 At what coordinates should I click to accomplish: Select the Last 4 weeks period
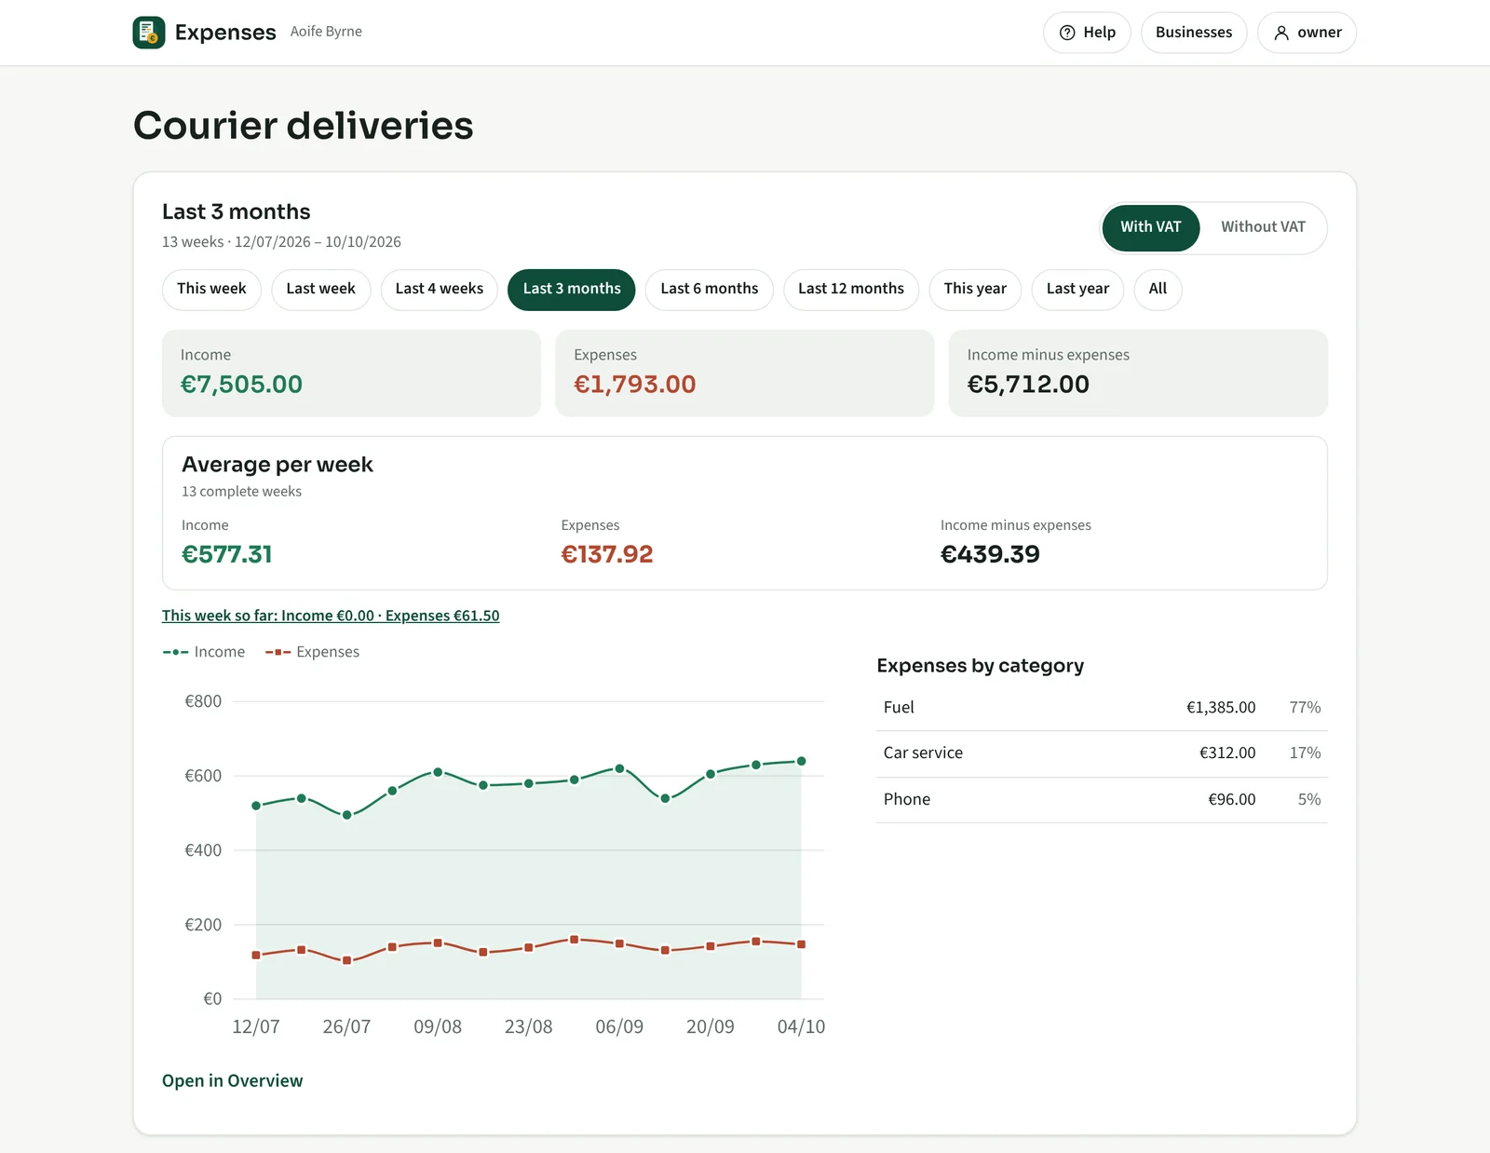click(x=439, y=289)
